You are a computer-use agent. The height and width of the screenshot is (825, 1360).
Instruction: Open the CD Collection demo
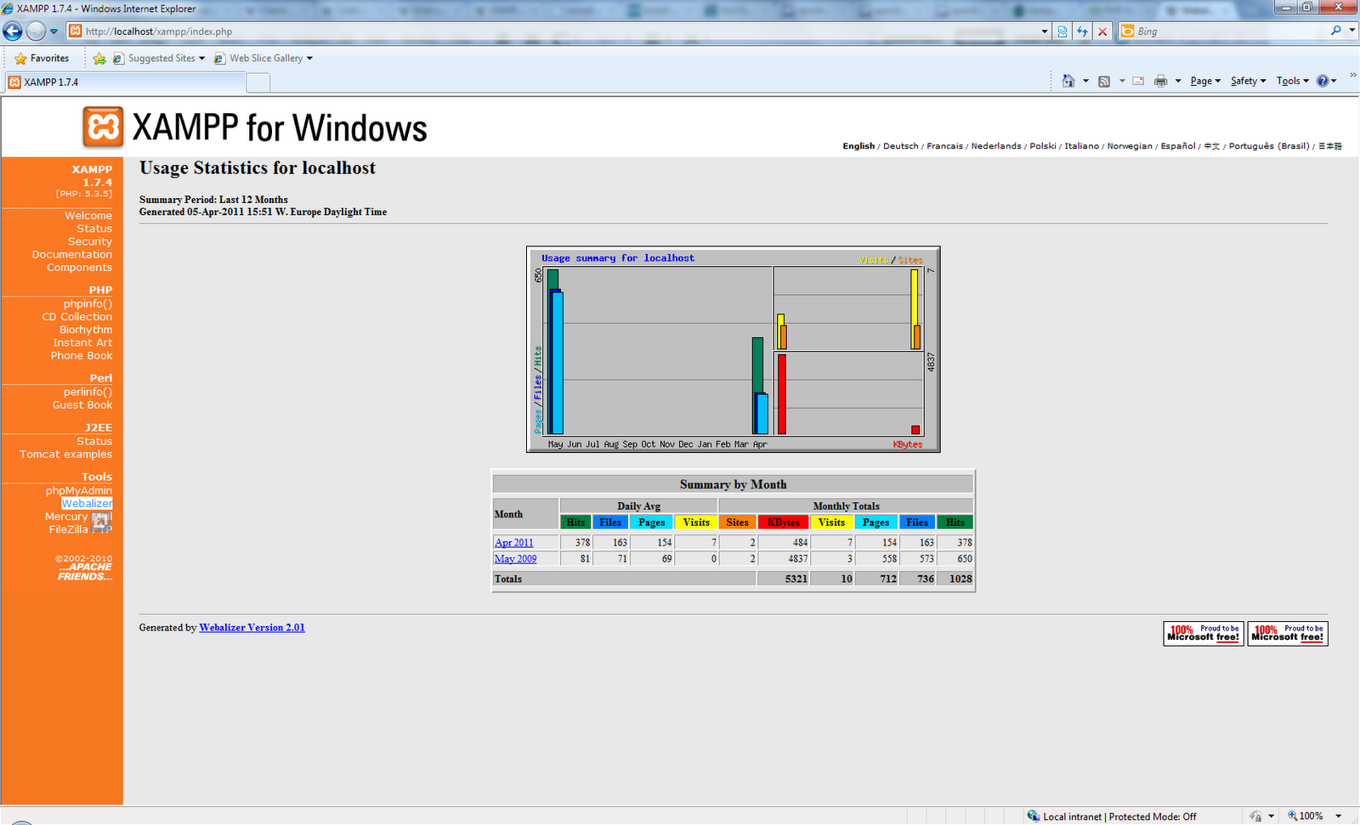[77, 316]
